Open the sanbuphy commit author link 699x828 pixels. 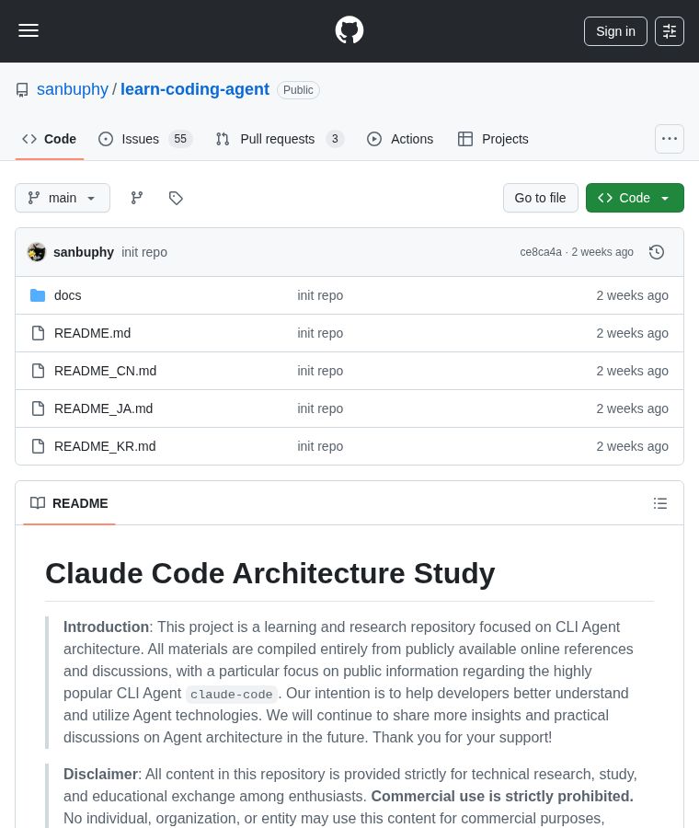(x=84, y=252)
